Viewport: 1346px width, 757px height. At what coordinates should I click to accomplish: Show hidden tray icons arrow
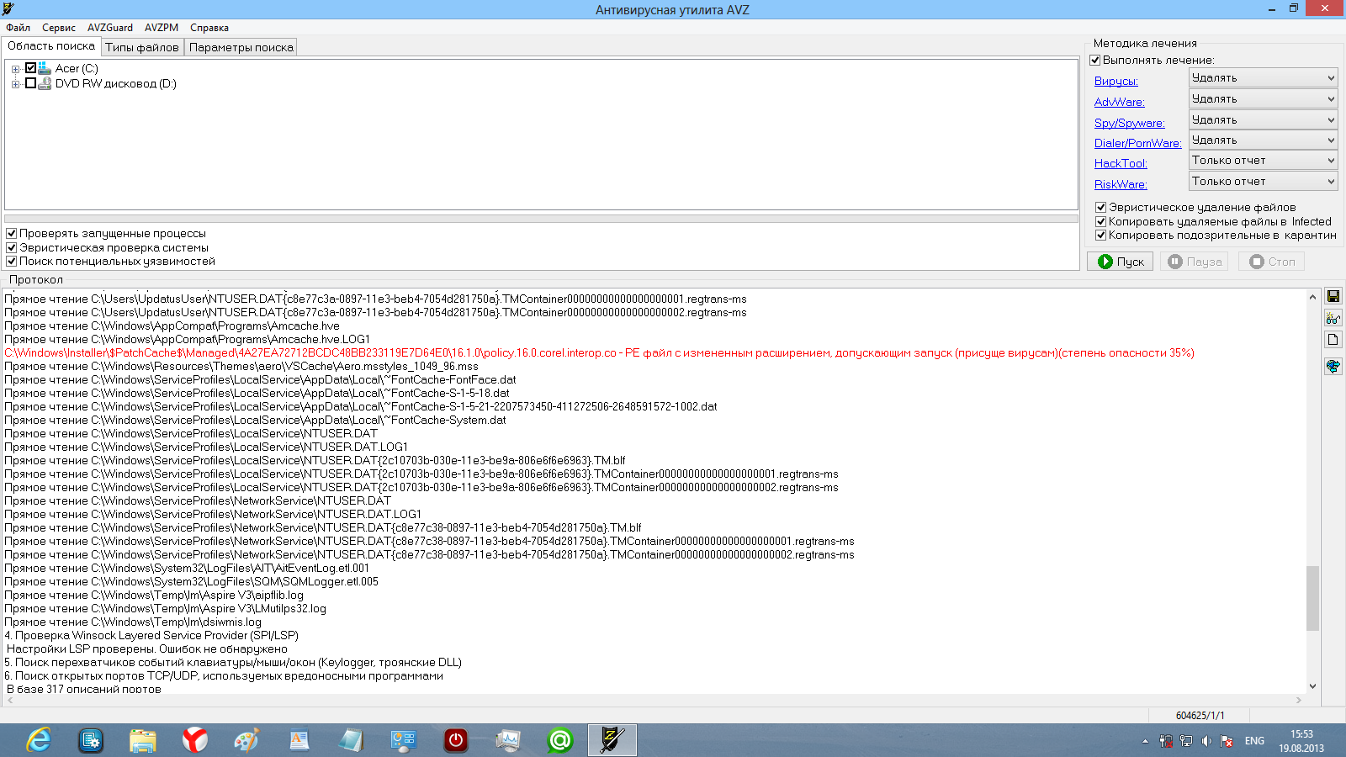point(1145,741)
